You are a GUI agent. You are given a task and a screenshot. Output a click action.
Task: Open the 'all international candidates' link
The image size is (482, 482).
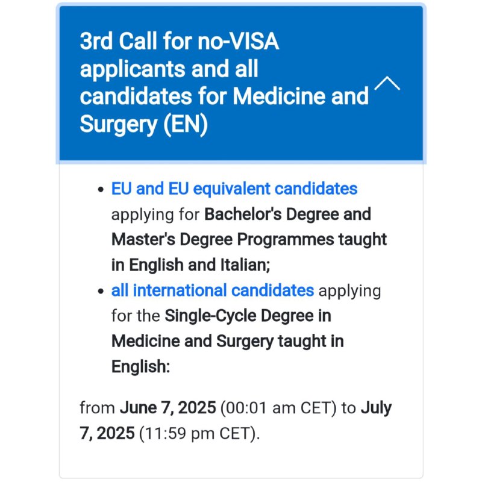pyautogui.click(x=213, y=290)
